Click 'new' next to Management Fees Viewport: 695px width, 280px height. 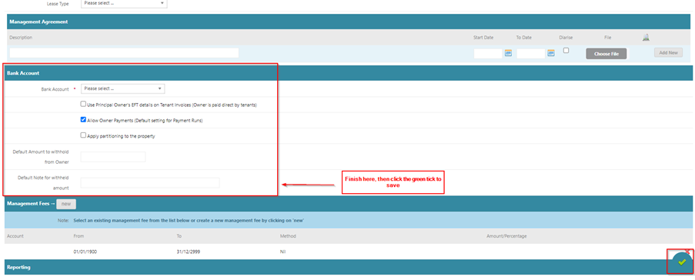point(66,204)
